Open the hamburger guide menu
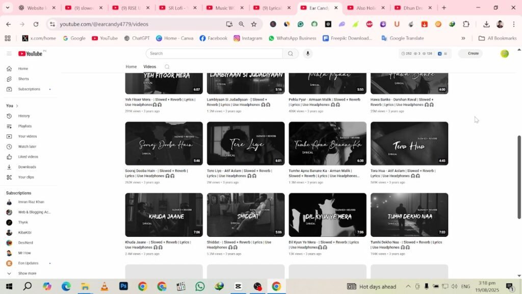Screen dimensions: 522x294 tap(9, 54)
